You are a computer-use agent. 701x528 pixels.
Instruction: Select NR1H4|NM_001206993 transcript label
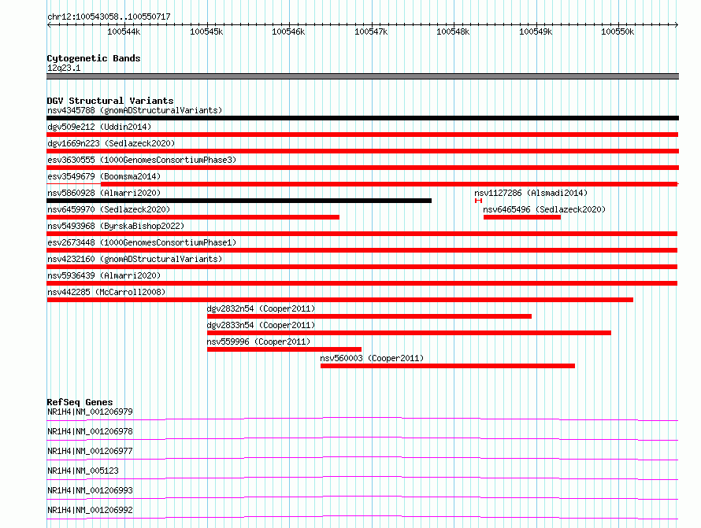pyautogui.click(x=90, y=490)
